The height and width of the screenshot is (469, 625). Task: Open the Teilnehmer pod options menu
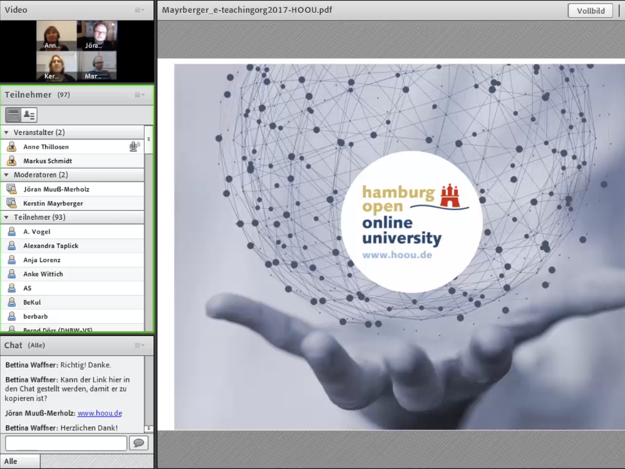click(x=139, y=95)
